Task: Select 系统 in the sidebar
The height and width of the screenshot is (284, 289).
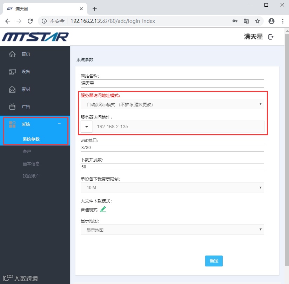Action: pyautogui.click(x=26, y=124)
